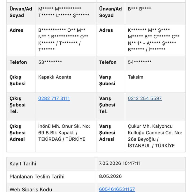
Task: Click the Kayıt Tarihi row label
Action: [23, 163]
